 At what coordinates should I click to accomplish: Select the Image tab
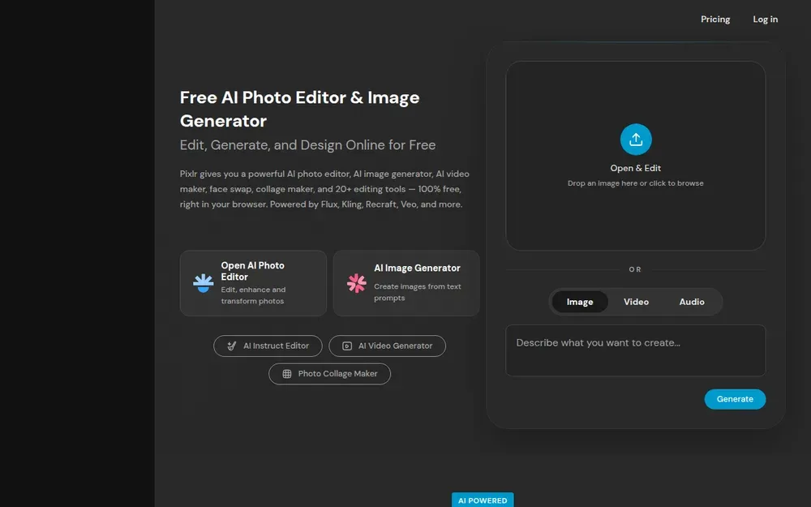coord(580,302)
